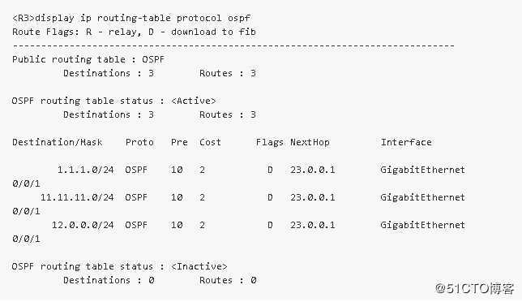Click the Pre column header

click(179, 142)
